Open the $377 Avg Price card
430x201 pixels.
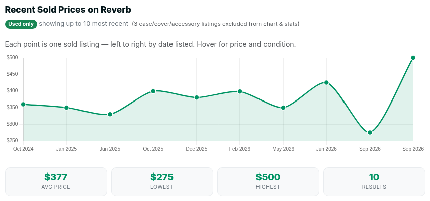pyautogui.click(x=56, y=182)
